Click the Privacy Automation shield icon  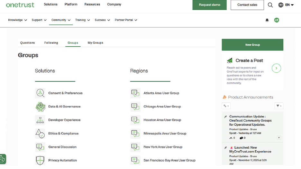[x=40, y=160]
